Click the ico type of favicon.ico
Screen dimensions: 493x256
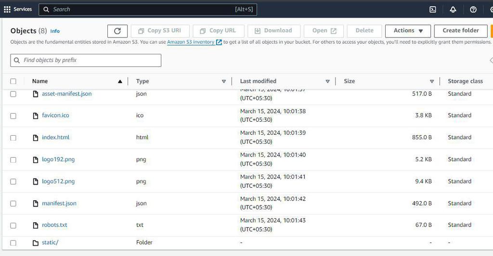tap(140, 115)
